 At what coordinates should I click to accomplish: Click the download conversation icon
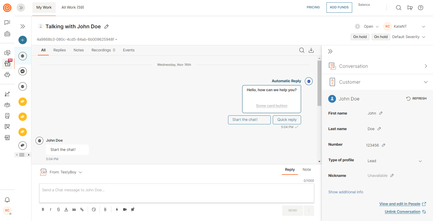tap(311, 50)
